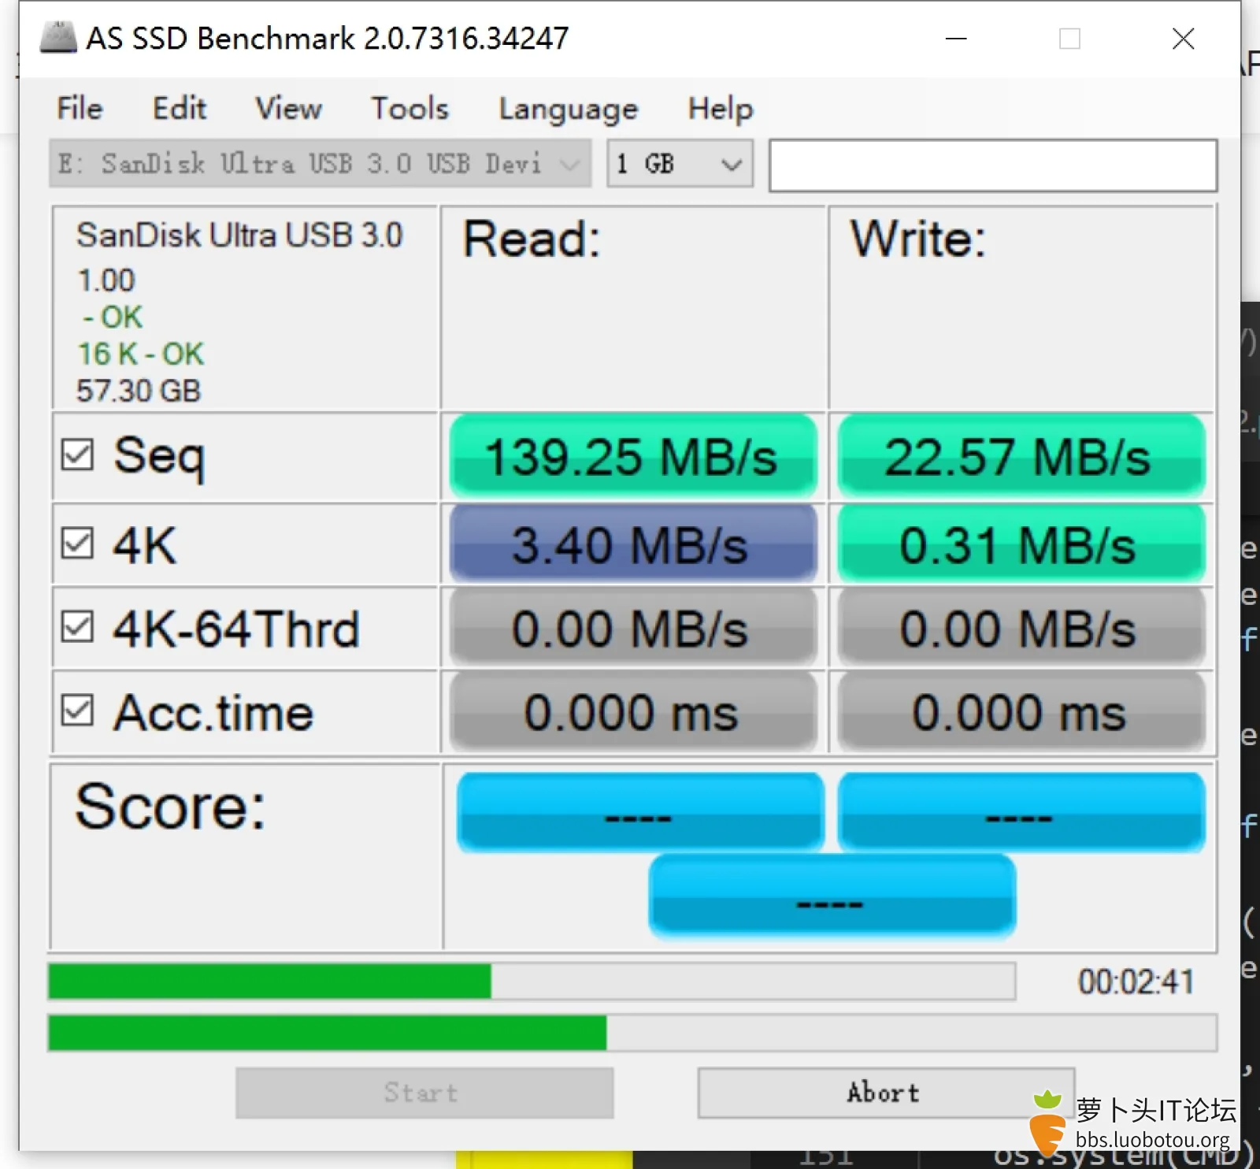
Task: Click the firmware version 1.00 text
Action: (106, 280)
